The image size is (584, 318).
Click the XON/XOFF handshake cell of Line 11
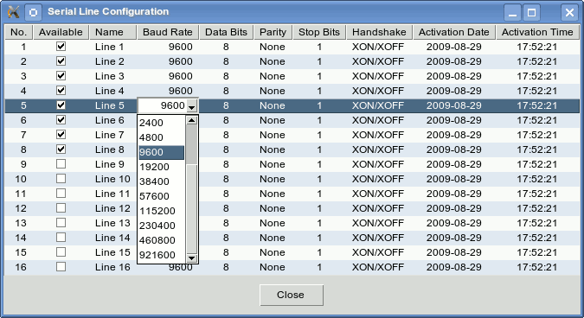click(379, 194)
